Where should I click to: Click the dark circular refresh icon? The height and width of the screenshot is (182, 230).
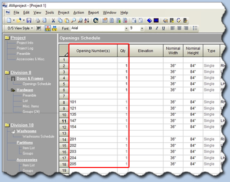click(96, 20)
